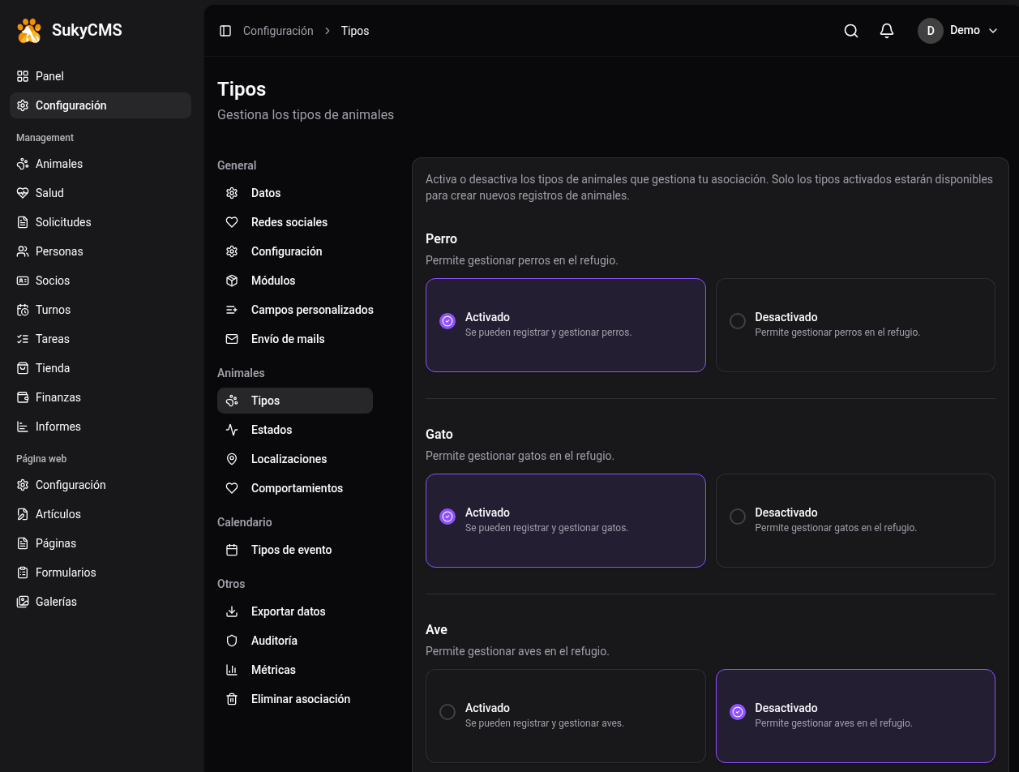Click the breadcrumb chevron after Configuración
Viewport: 1019px width, 772px height.
328,31
